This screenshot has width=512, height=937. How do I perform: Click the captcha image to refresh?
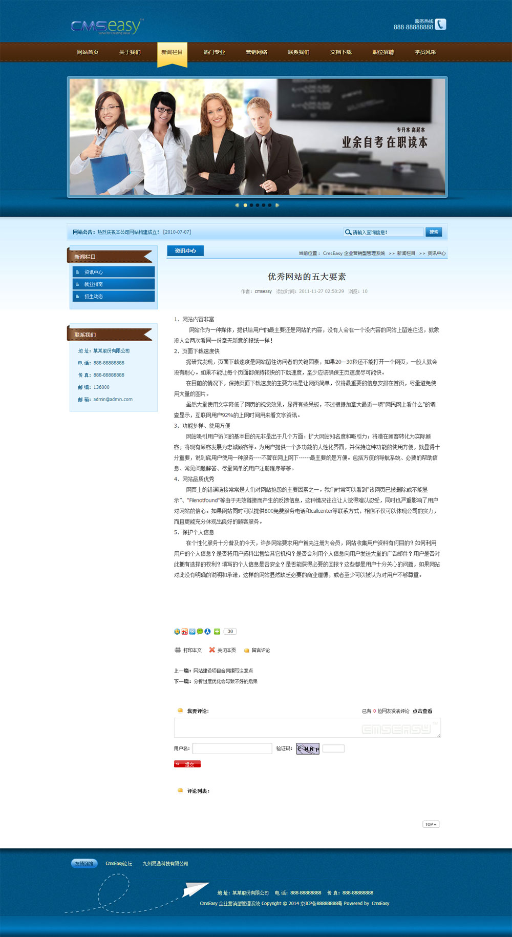[308, 748]
